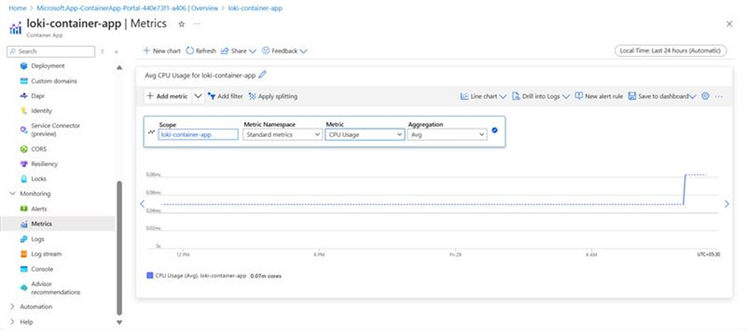Open chart settings gear icon
This screenshot has height=330, width=746.
tap(706, 96)
